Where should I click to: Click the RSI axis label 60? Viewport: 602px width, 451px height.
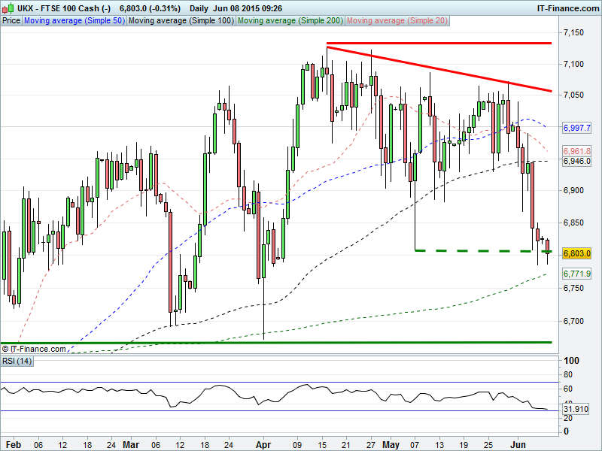tap(568, 389)
